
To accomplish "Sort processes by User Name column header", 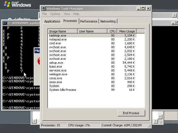I will click(92, 31).
